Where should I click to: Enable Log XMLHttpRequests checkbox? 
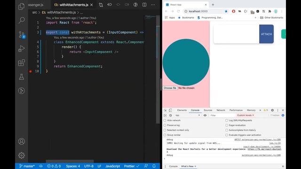227,120
